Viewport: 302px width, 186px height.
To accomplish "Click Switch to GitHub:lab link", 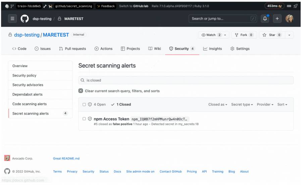I will tap(134, 6).
